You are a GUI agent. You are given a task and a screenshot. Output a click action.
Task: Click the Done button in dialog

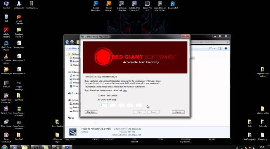153,112
